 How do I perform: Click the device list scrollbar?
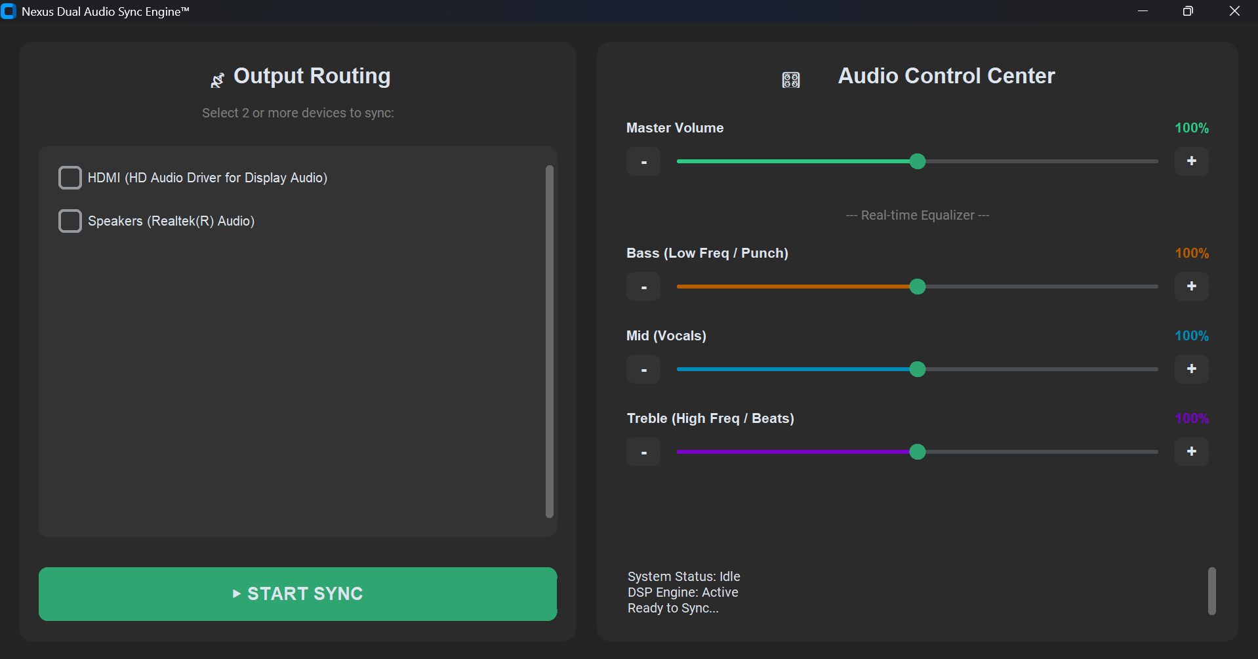pos(550,342)
